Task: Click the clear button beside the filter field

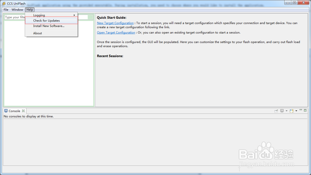Action: tap(90, 17)
